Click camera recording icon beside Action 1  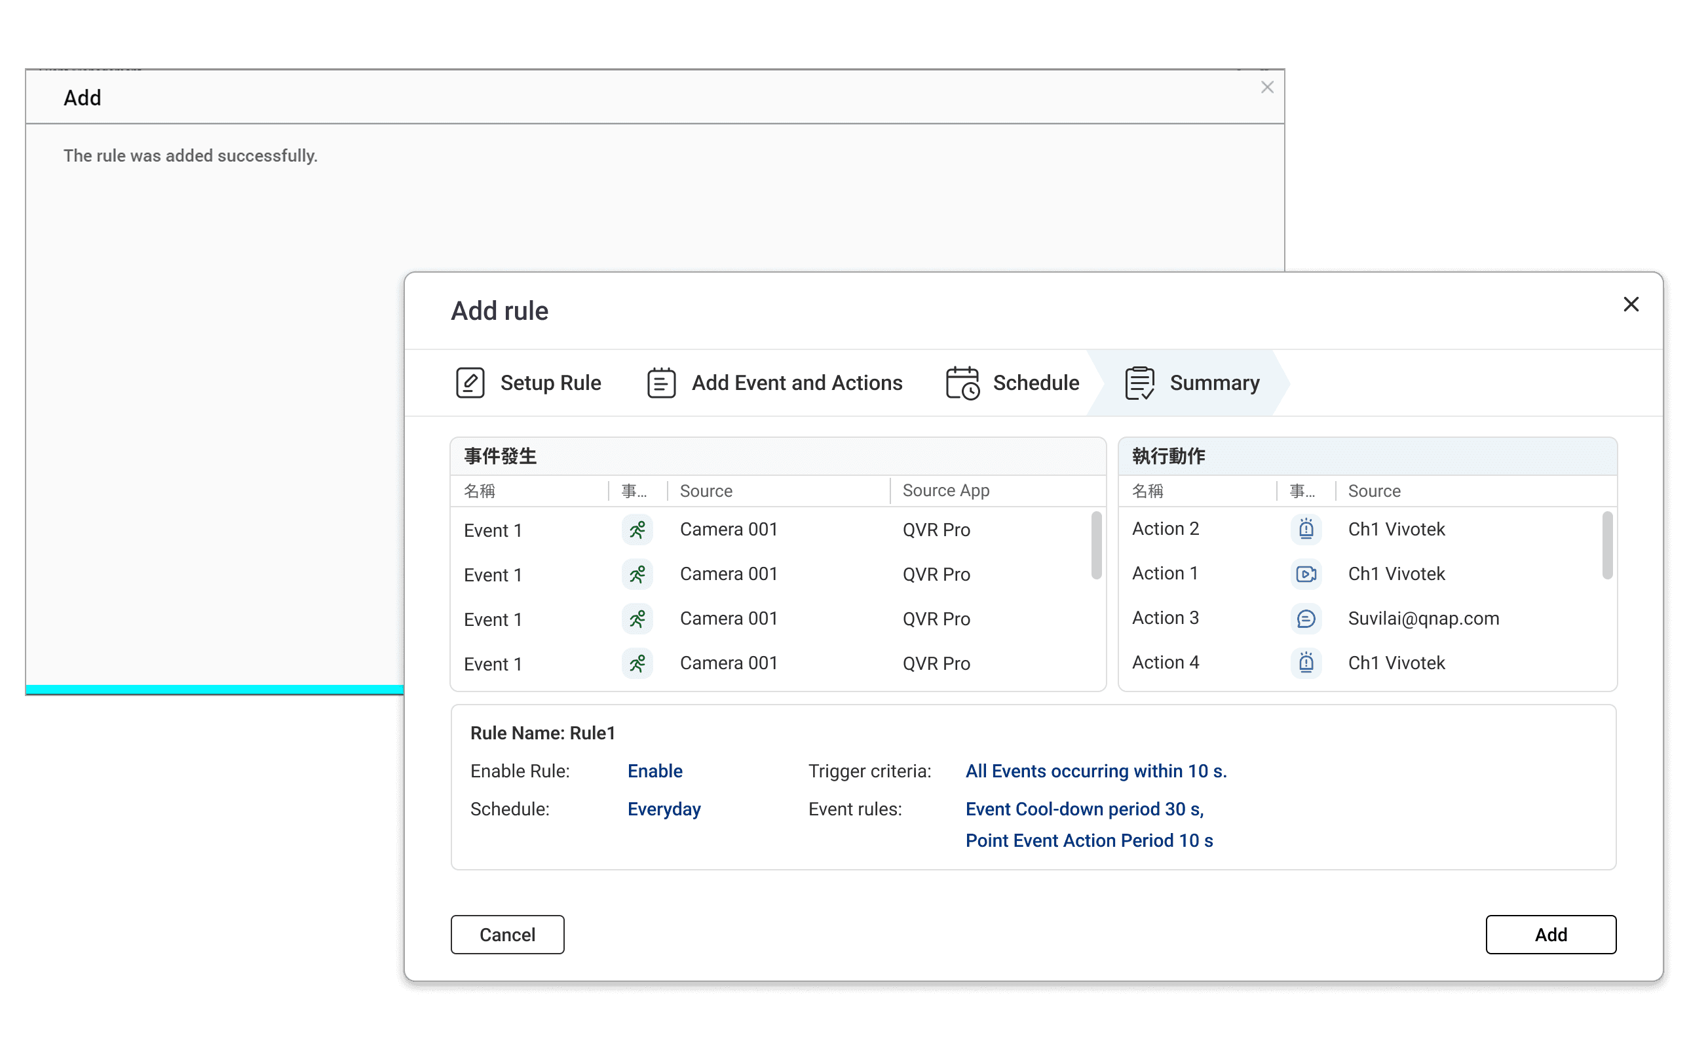(x=1306, y=574)
